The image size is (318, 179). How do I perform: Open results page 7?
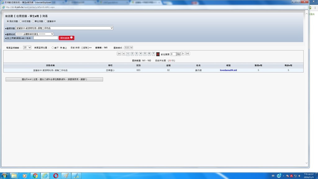(153, 54)
